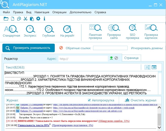Choose the Глубокая check mode
The height and width of the screenshot is (131, 166).
49,31
